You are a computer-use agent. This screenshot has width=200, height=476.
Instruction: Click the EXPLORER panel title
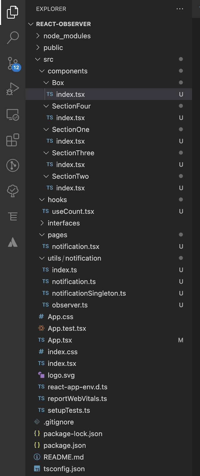pos(51,9)
